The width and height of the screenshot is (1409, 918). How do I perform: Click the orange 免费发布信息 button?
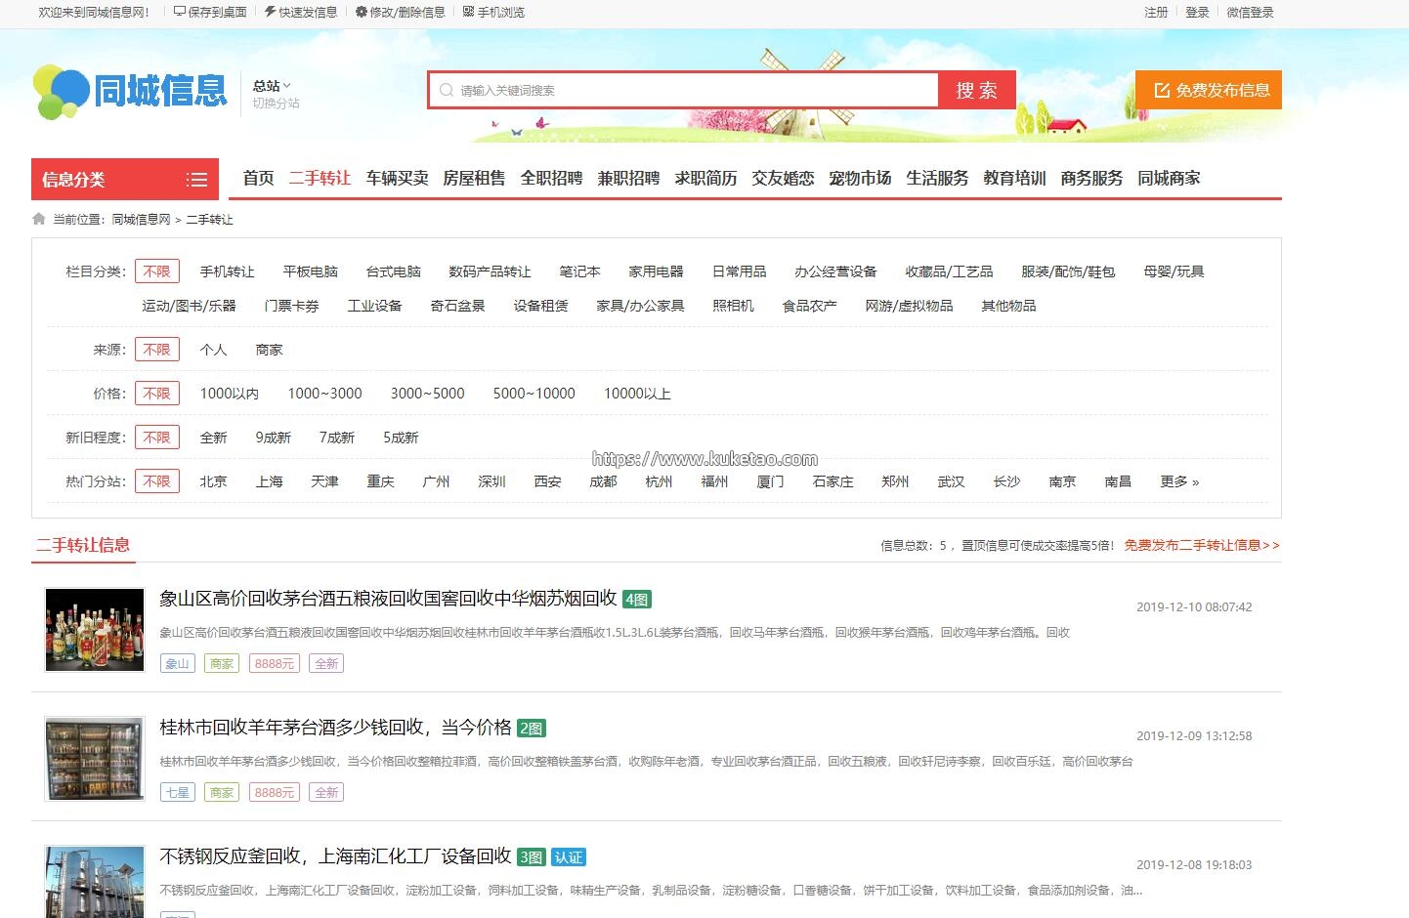(1209, 90)
